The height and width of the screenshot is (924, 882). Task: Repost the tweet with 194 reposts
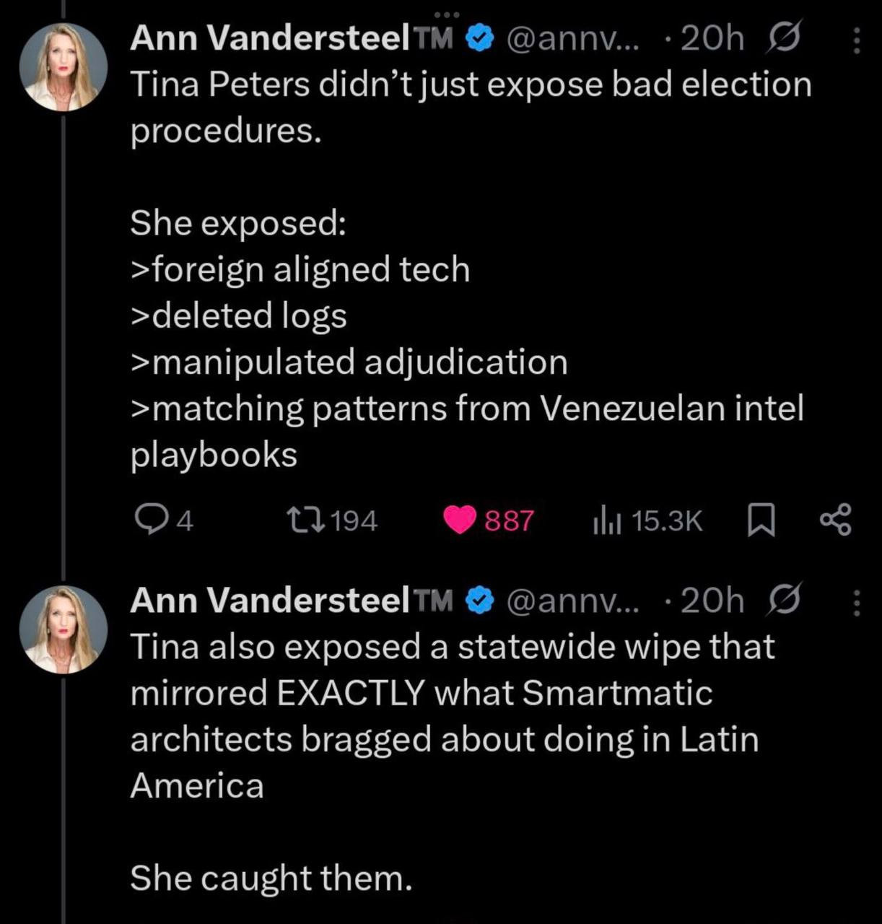tap(300, 520)
